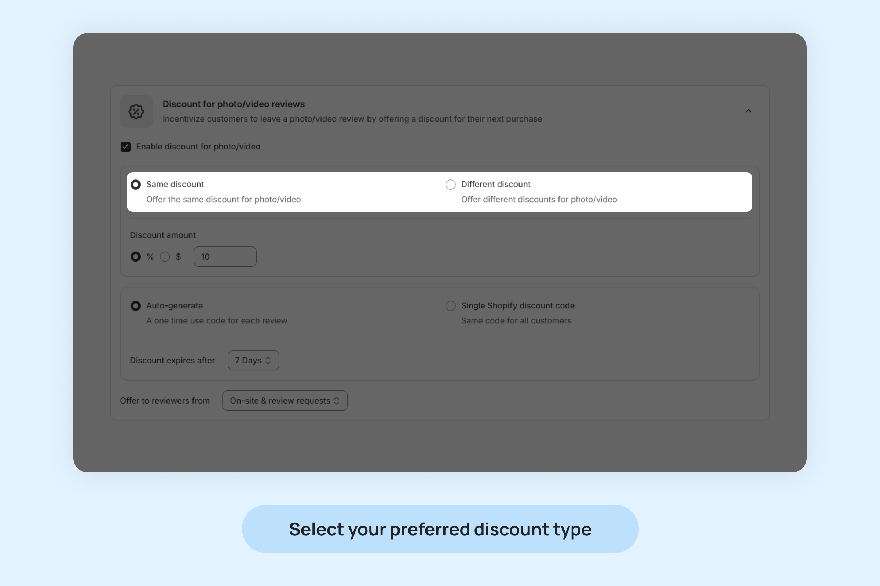The height and width of the screenshot is (586, 880).
Task: Collapse the photo/video discount section
Action: [x=748, y=111]
